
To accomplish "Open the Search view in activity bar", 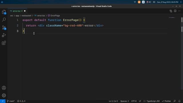I will click(x=4, y=19).
